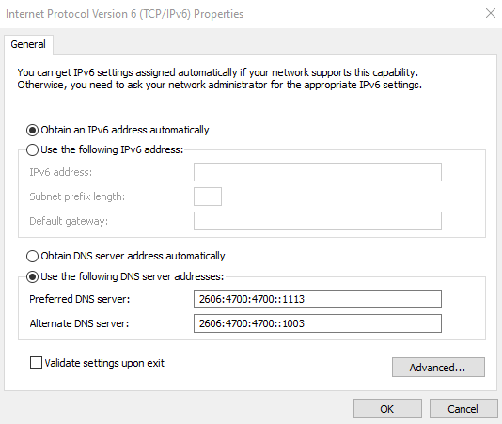The width and height of the screenshot is (502, 424).
Task: Close the IPv6 Properties dialog
Action: [490, 13]
